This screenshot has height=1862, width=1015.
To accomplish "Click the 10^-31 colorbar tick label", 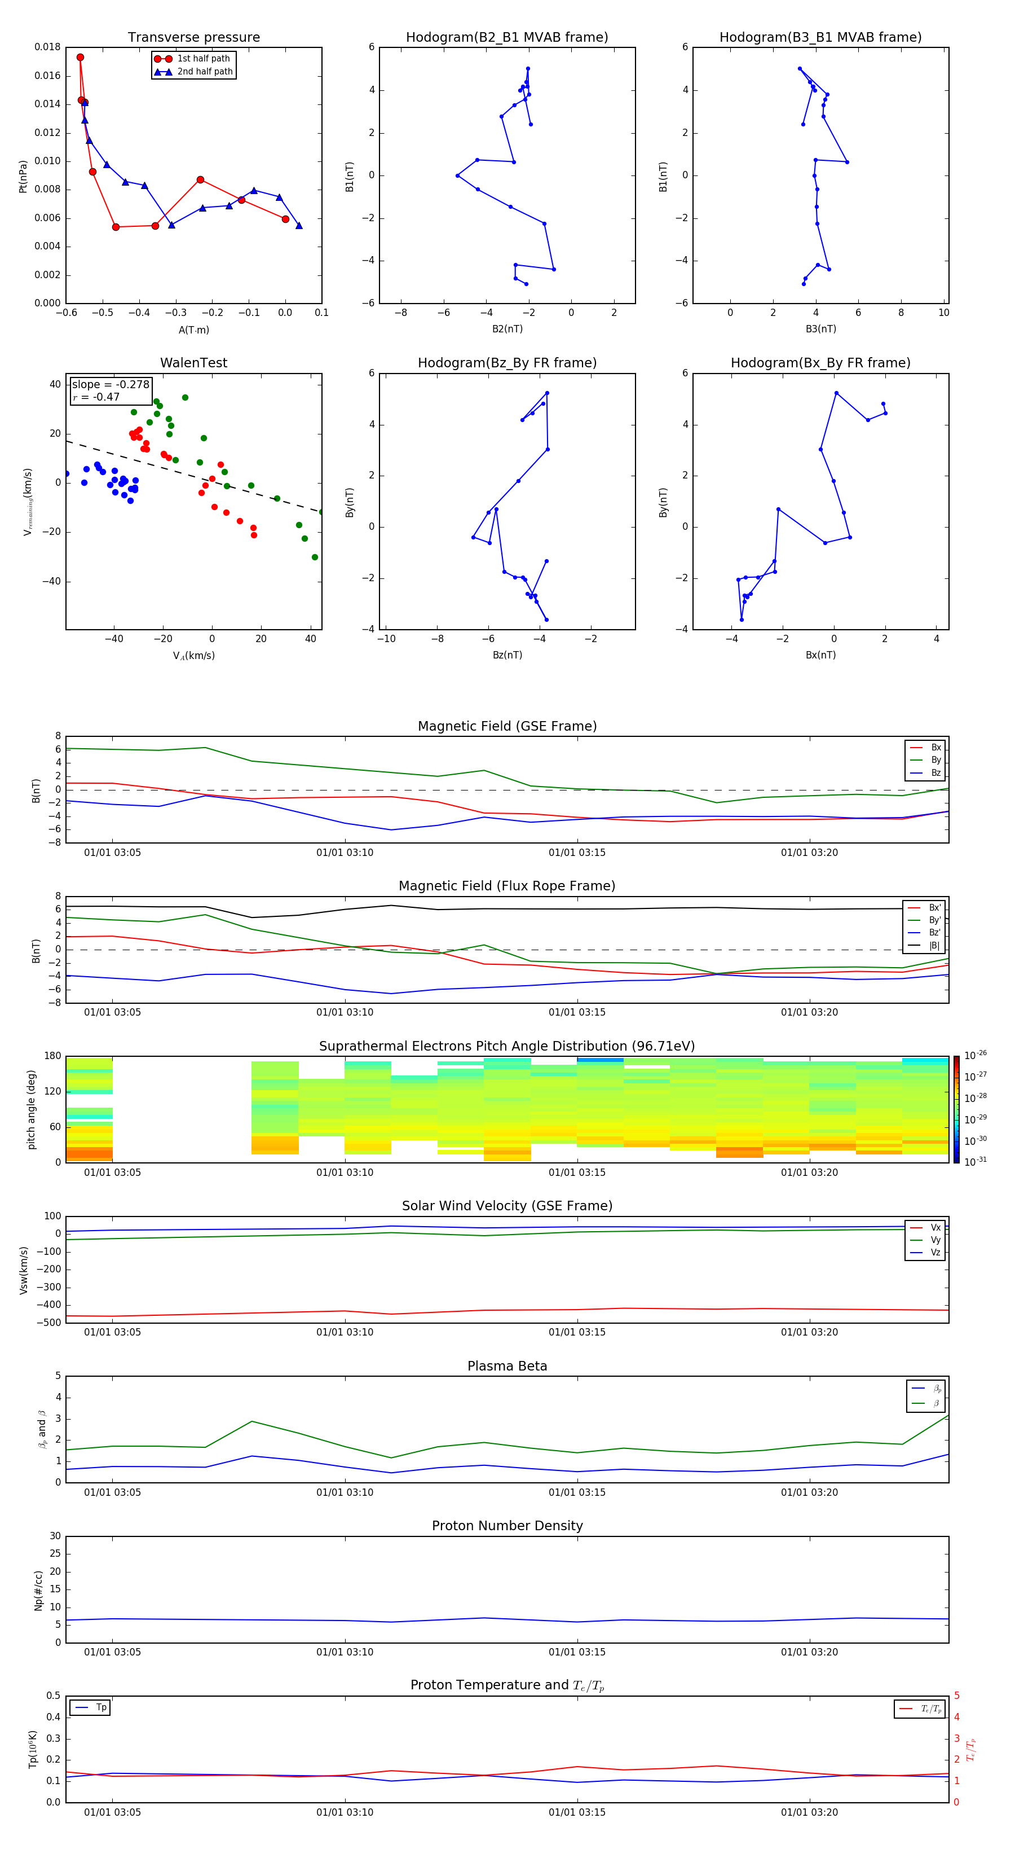I will 976,1162.
